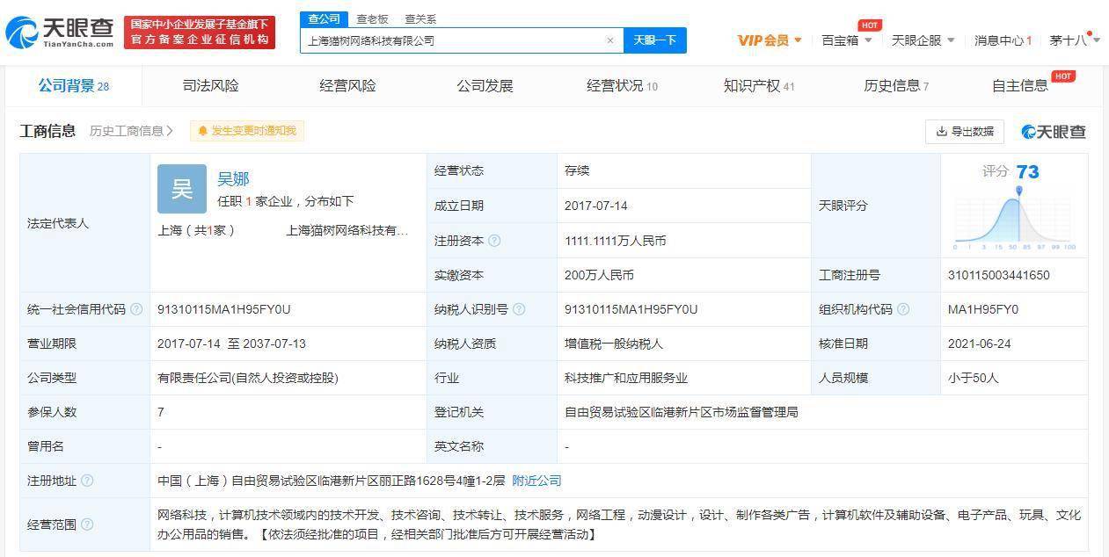The width and height of the screenshot is (1109, 557).
Task: Click the blue 吴 avatar tile
Action: click(182, 189)
